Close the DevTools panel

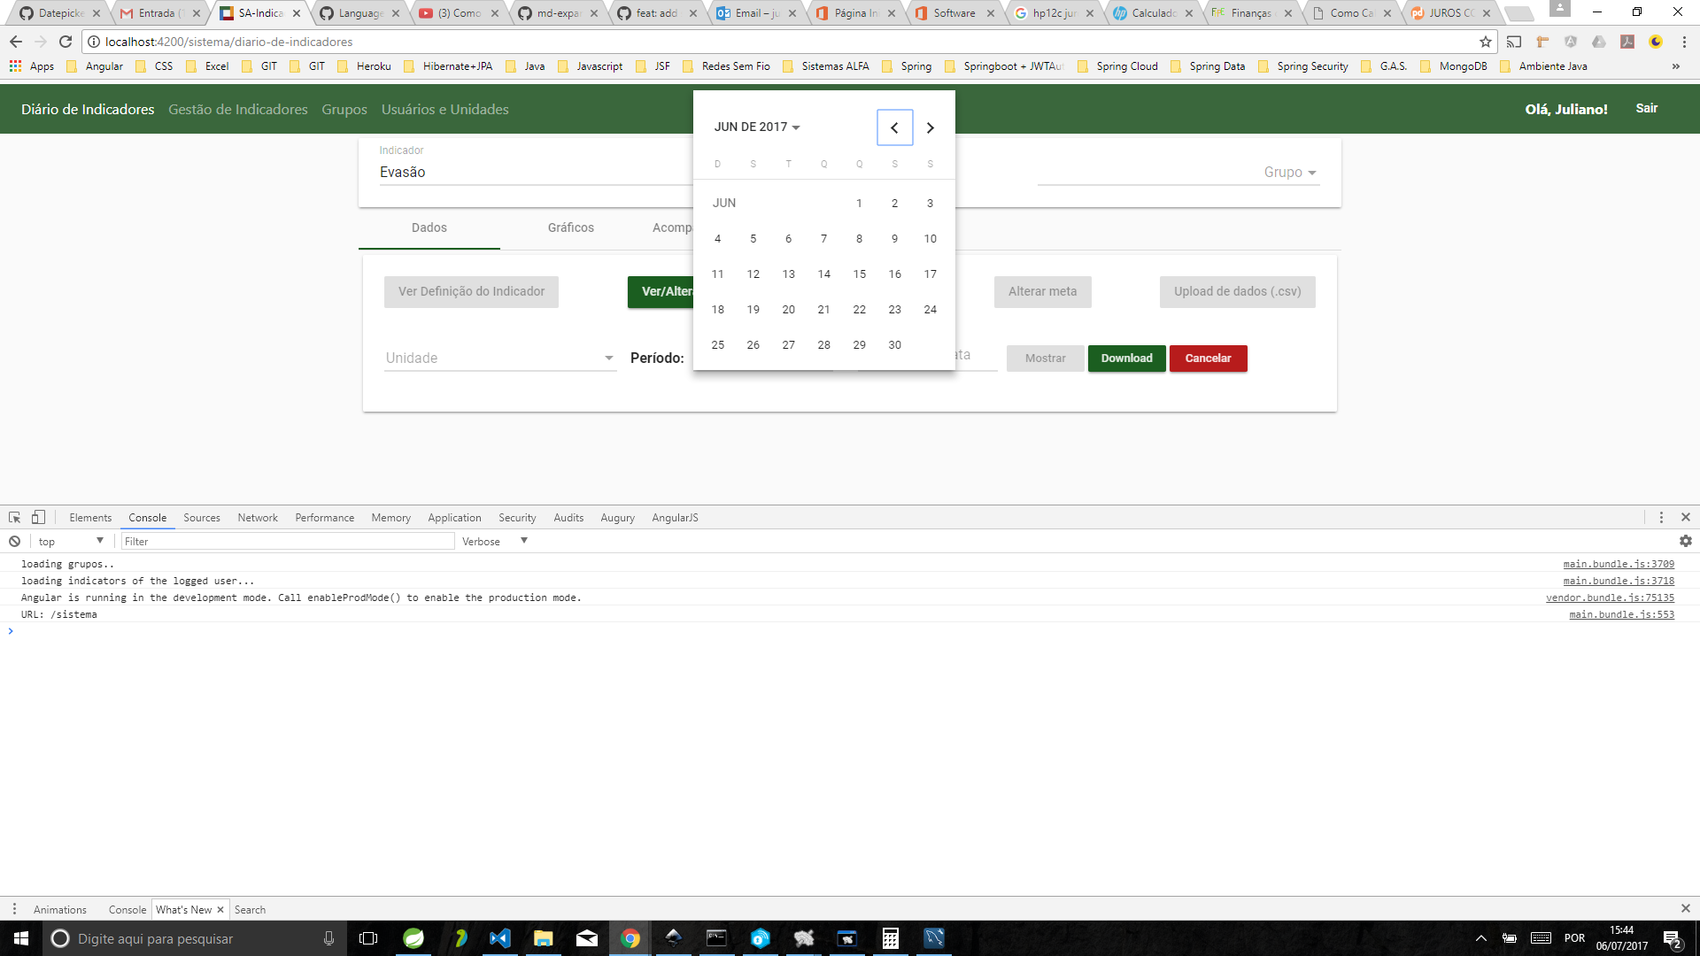point(1686,518)
